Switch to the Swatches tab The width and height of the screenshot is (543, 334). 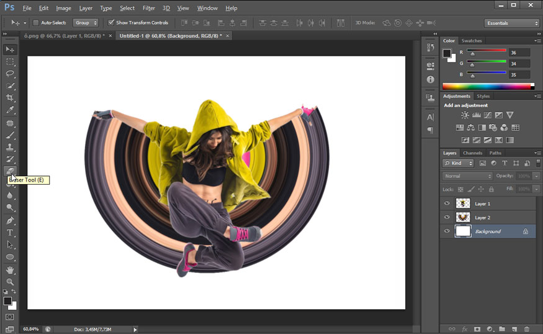click(472, 41)
